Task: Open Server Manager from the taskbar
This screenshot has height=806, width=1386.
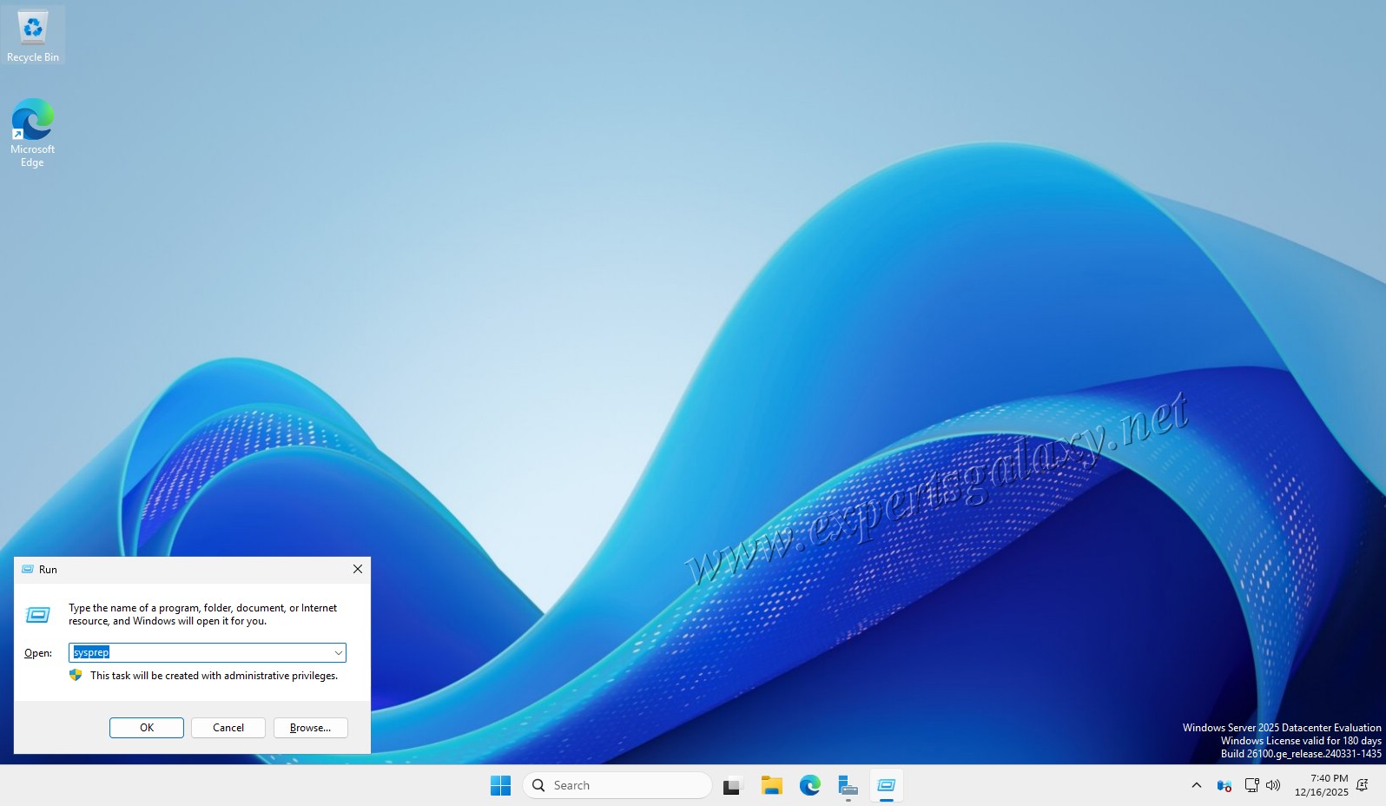Action: 848,785
